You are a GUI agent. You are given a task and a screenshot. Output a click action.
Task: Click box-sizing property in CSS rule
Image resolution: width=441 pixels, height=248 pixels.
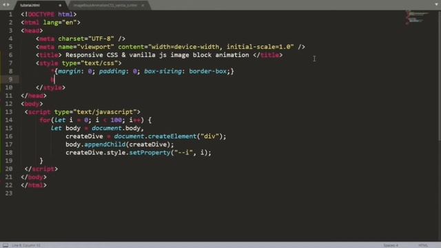point(163,71)
